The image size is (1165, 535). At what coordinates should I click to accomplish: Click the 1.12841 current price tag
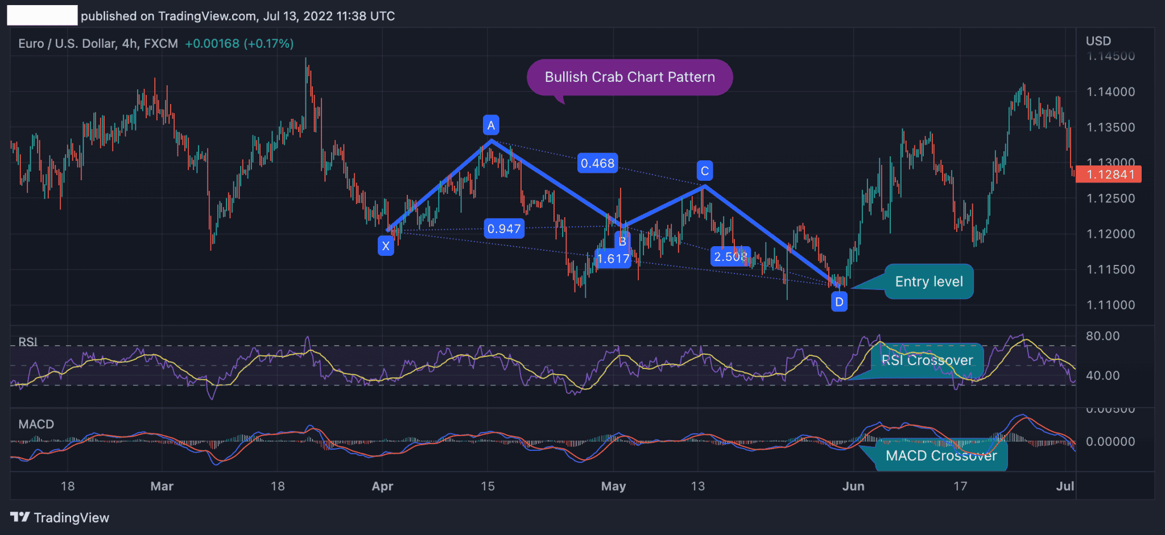click(1108, 175)
